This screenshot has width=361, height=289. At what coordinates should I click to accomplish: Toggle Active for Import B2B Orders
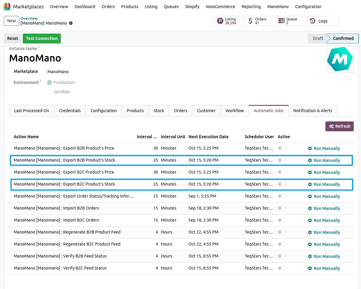(282, 208)
